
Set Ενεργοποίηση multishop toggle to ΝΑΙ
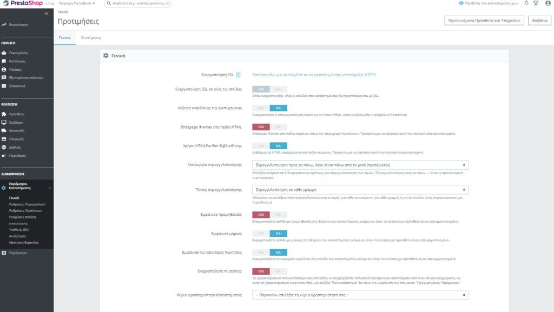(x=279, y=271)
